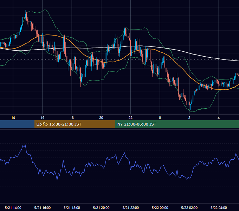This screenshot has width=239, height=211.
Task: Select the ロンドン 15:30-21:00 JST session bar
Action: [75, 124]
